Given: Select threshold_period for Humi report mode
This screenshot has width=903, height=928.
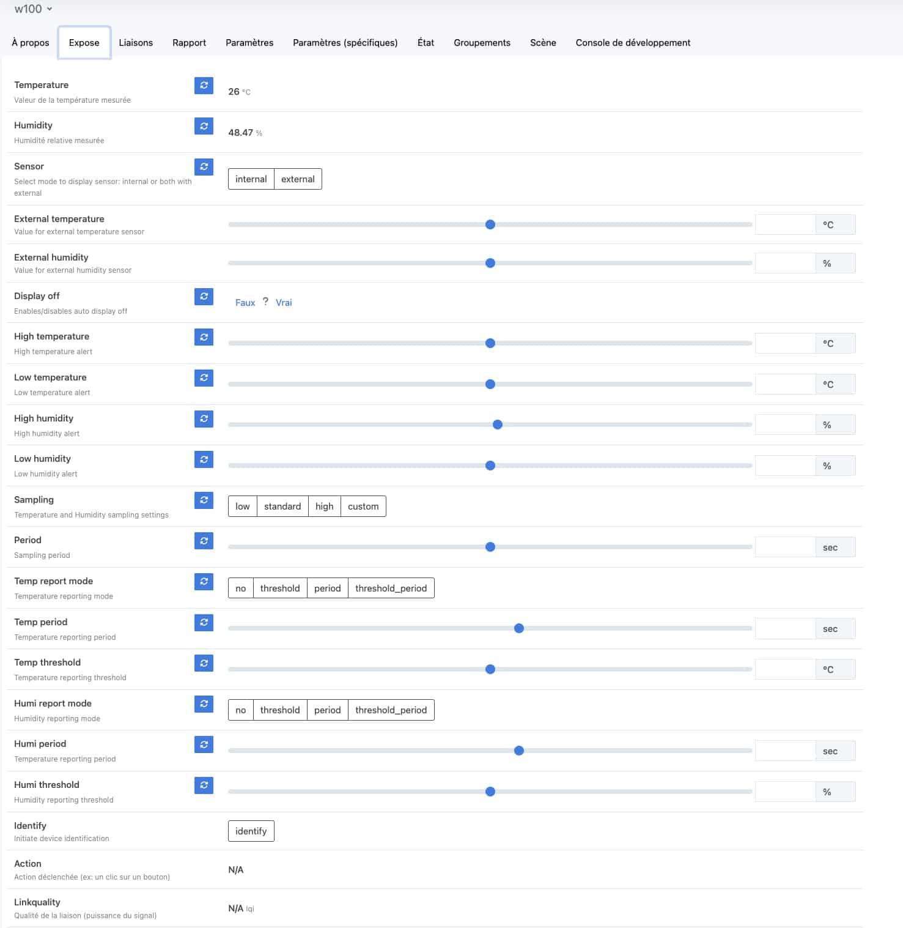Looking at the screenshot, I should click(x=391, y=710).
